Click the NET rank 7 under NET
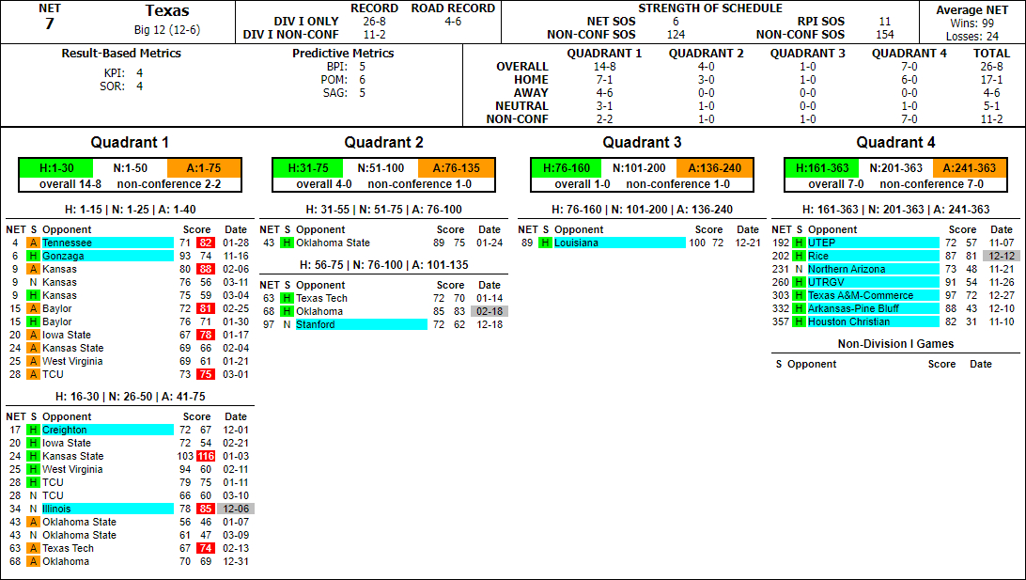Image resolution: width=1026 pixels, height=580 pixels. [49, 24]
